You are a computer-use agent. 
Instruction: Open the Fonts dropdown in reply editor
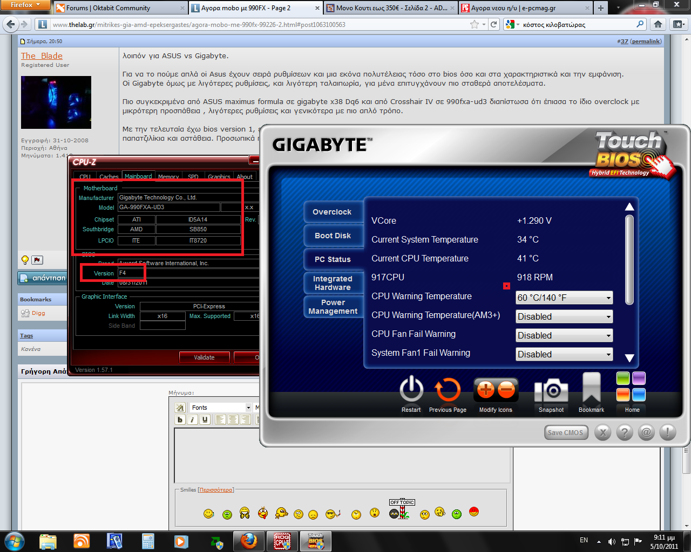(221, 408)
